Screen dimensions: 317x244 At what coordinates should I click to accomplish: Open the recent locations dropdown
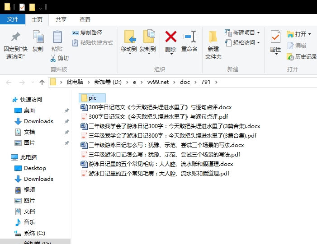(x=33, y=82)
